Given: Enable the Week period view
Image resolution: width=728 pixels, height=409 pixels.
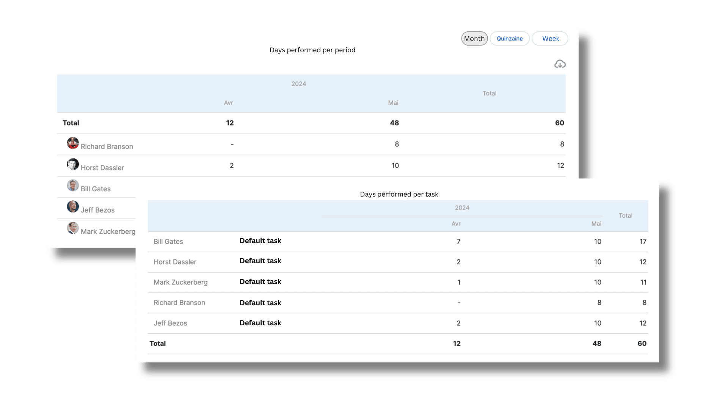Looking at the screenshot, I should pyautogui.click(x=550, y=38).
